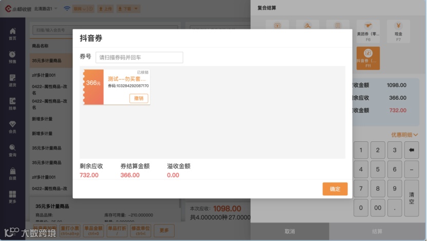Open the 查询 search sidebar icon
The width and height of the screenshot is (427, 241).
click(12, 151)
